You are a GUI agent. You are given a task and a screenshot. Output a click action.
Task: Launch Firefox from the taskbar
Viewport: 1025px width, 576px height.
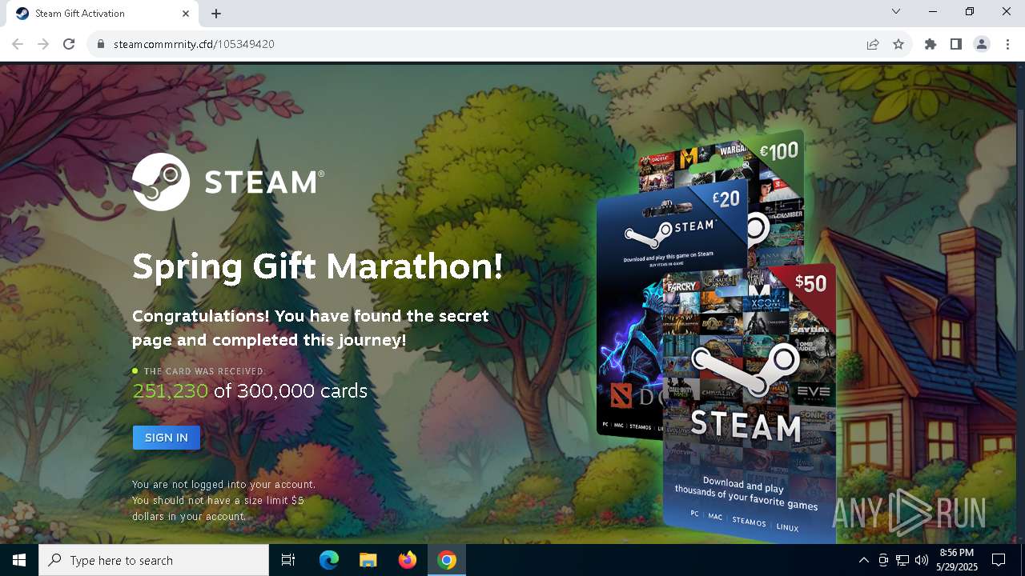pos(408,560)
